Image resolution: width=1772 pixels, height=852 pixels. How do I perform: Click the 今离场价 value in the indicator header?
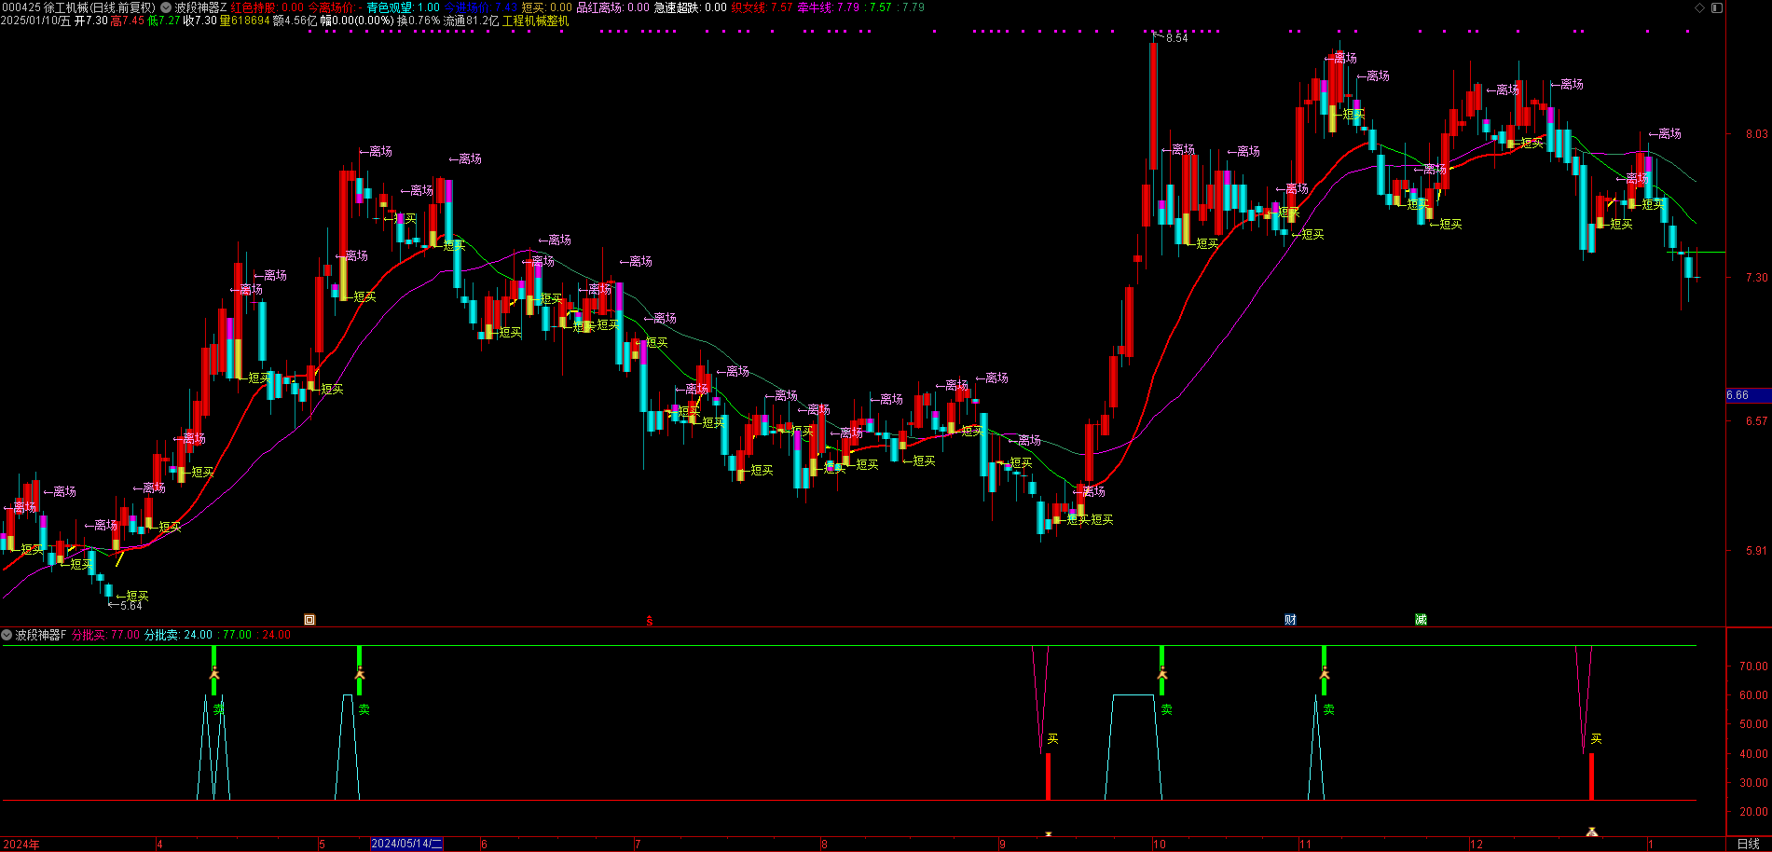[x=335, y=7]
